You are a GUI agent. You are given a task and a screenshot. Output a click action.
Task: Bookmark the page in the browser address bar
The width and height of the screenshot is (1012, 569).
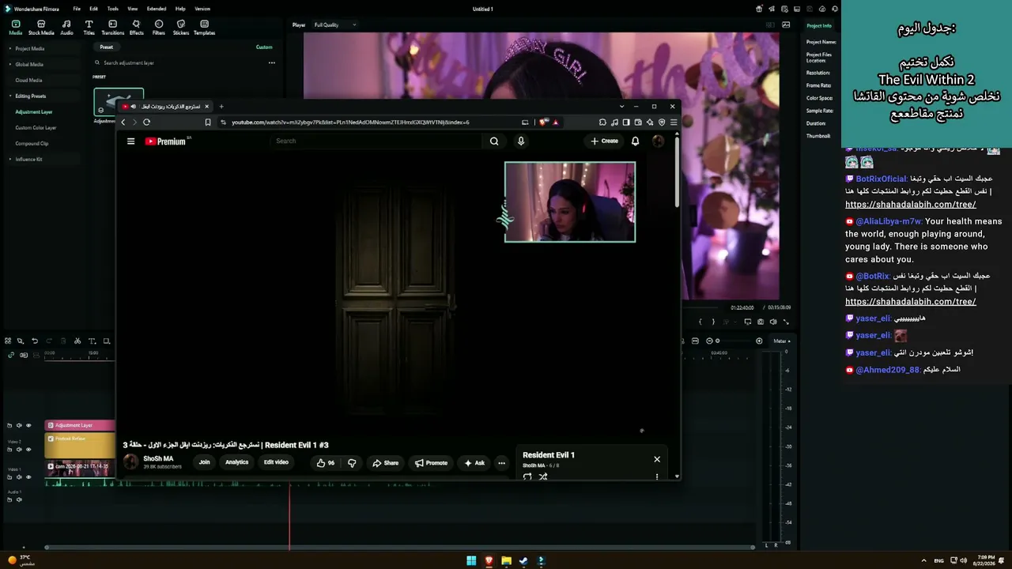pyautogui.click(x=208, y=122)
